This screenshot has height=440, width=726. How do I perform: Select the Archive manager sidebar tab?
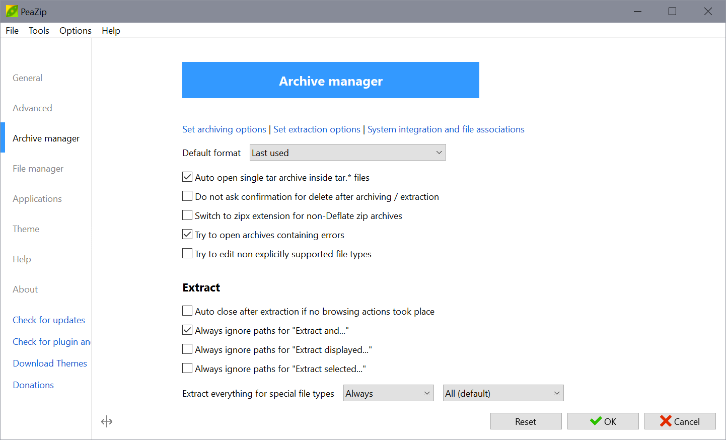(46, 138)
